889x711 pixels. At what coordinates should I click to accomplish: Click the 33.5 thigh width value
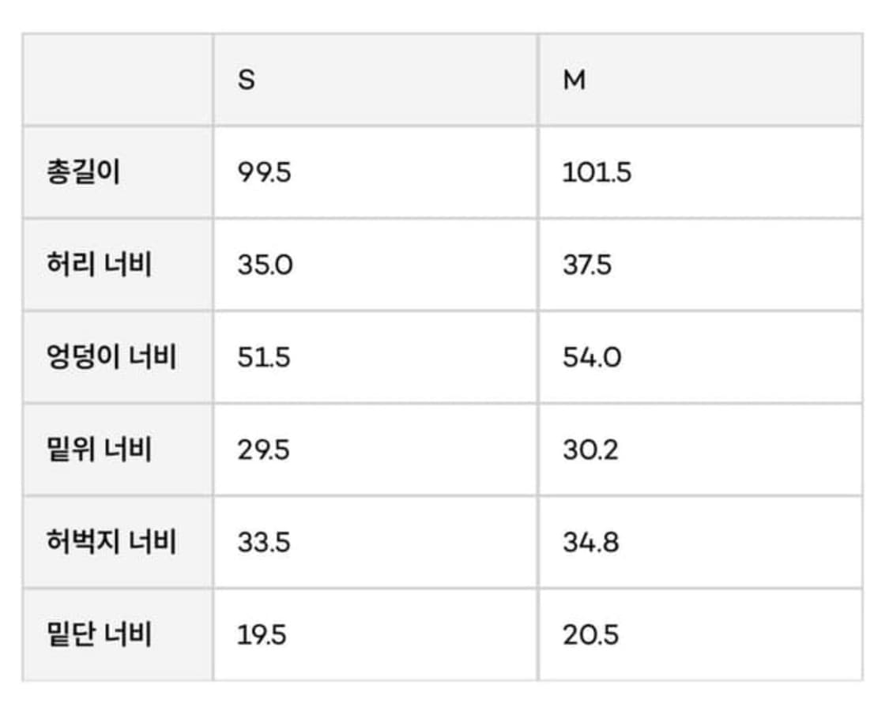(264, 542)
